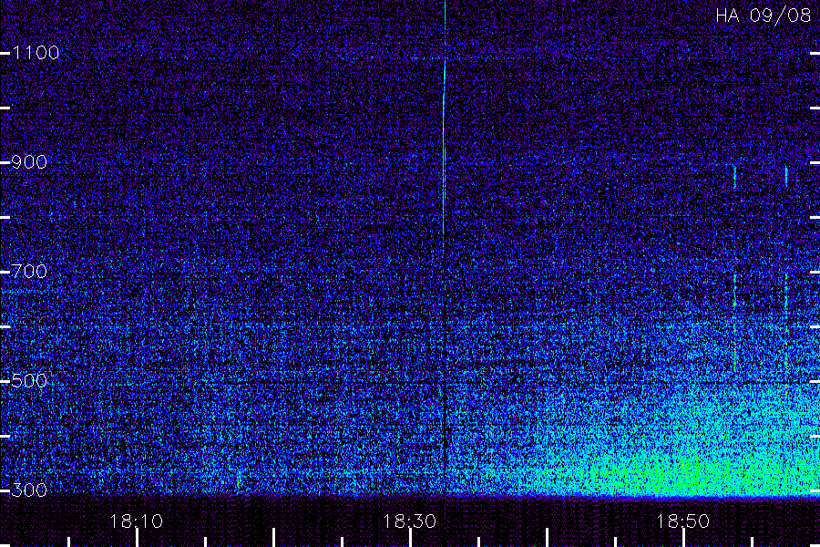Click the 300 frequency axis label
820x547 pixels.
point(29,490)
